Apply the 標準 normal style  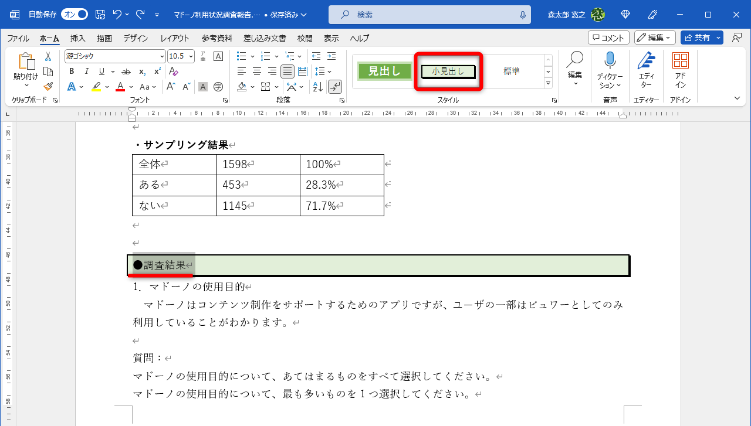pyautogui.click(x=512, y=71)
